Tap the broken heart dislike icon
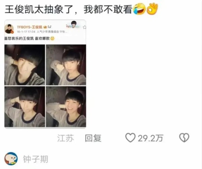The image size is (202, 169). click(184, 138)
